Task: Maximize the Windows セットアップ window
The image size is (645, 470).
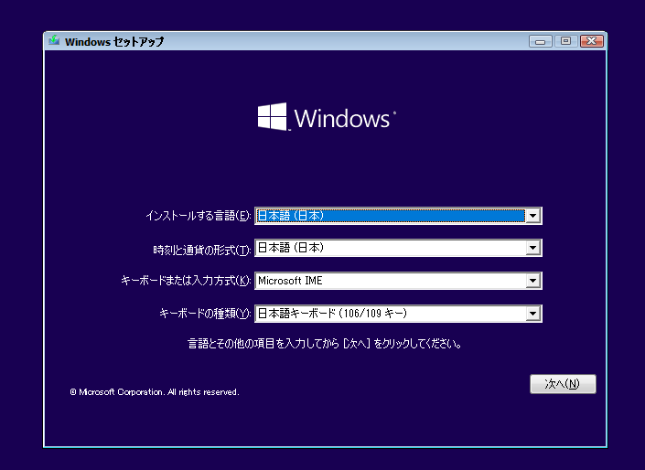Action: click(x=565, y=41)
